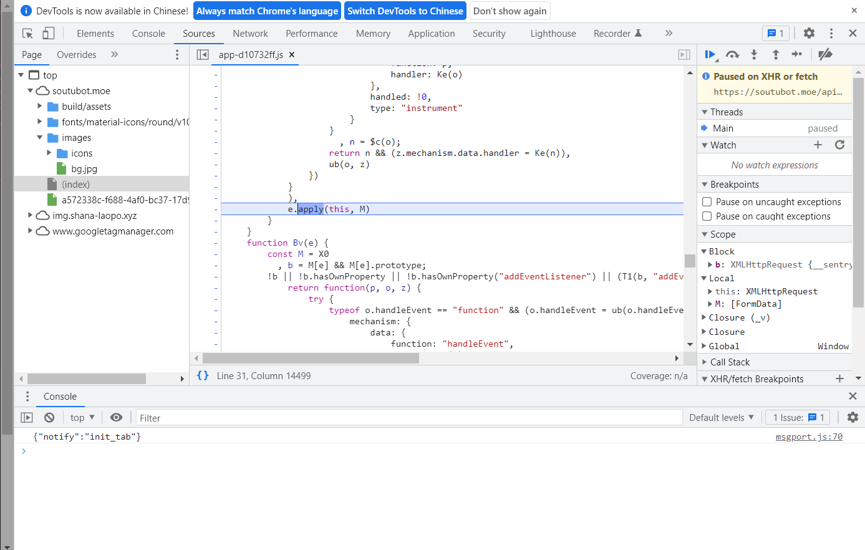865x550 pixels.
Task: Step out of current function
Action: click(x=776, y=55)
